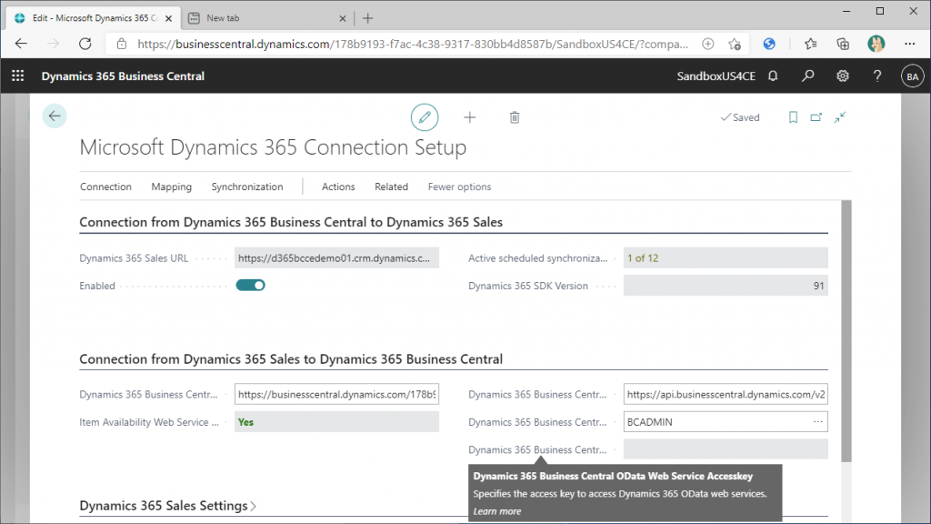Click the Saved status indicator

(740, 117)
